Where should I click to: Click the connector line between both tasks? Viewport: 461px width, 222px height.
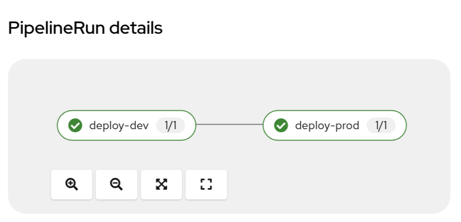pyautogui.click(x=229, y=125)
